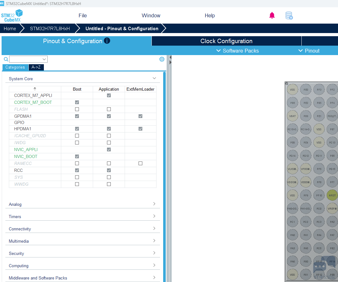
Task: Click the categories panel vertical scrollbar
Action: [164, 176]
